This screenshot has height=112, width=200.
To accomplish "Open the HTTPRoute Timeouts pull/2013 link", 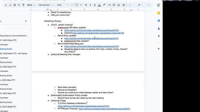I will tap(104, 109).
